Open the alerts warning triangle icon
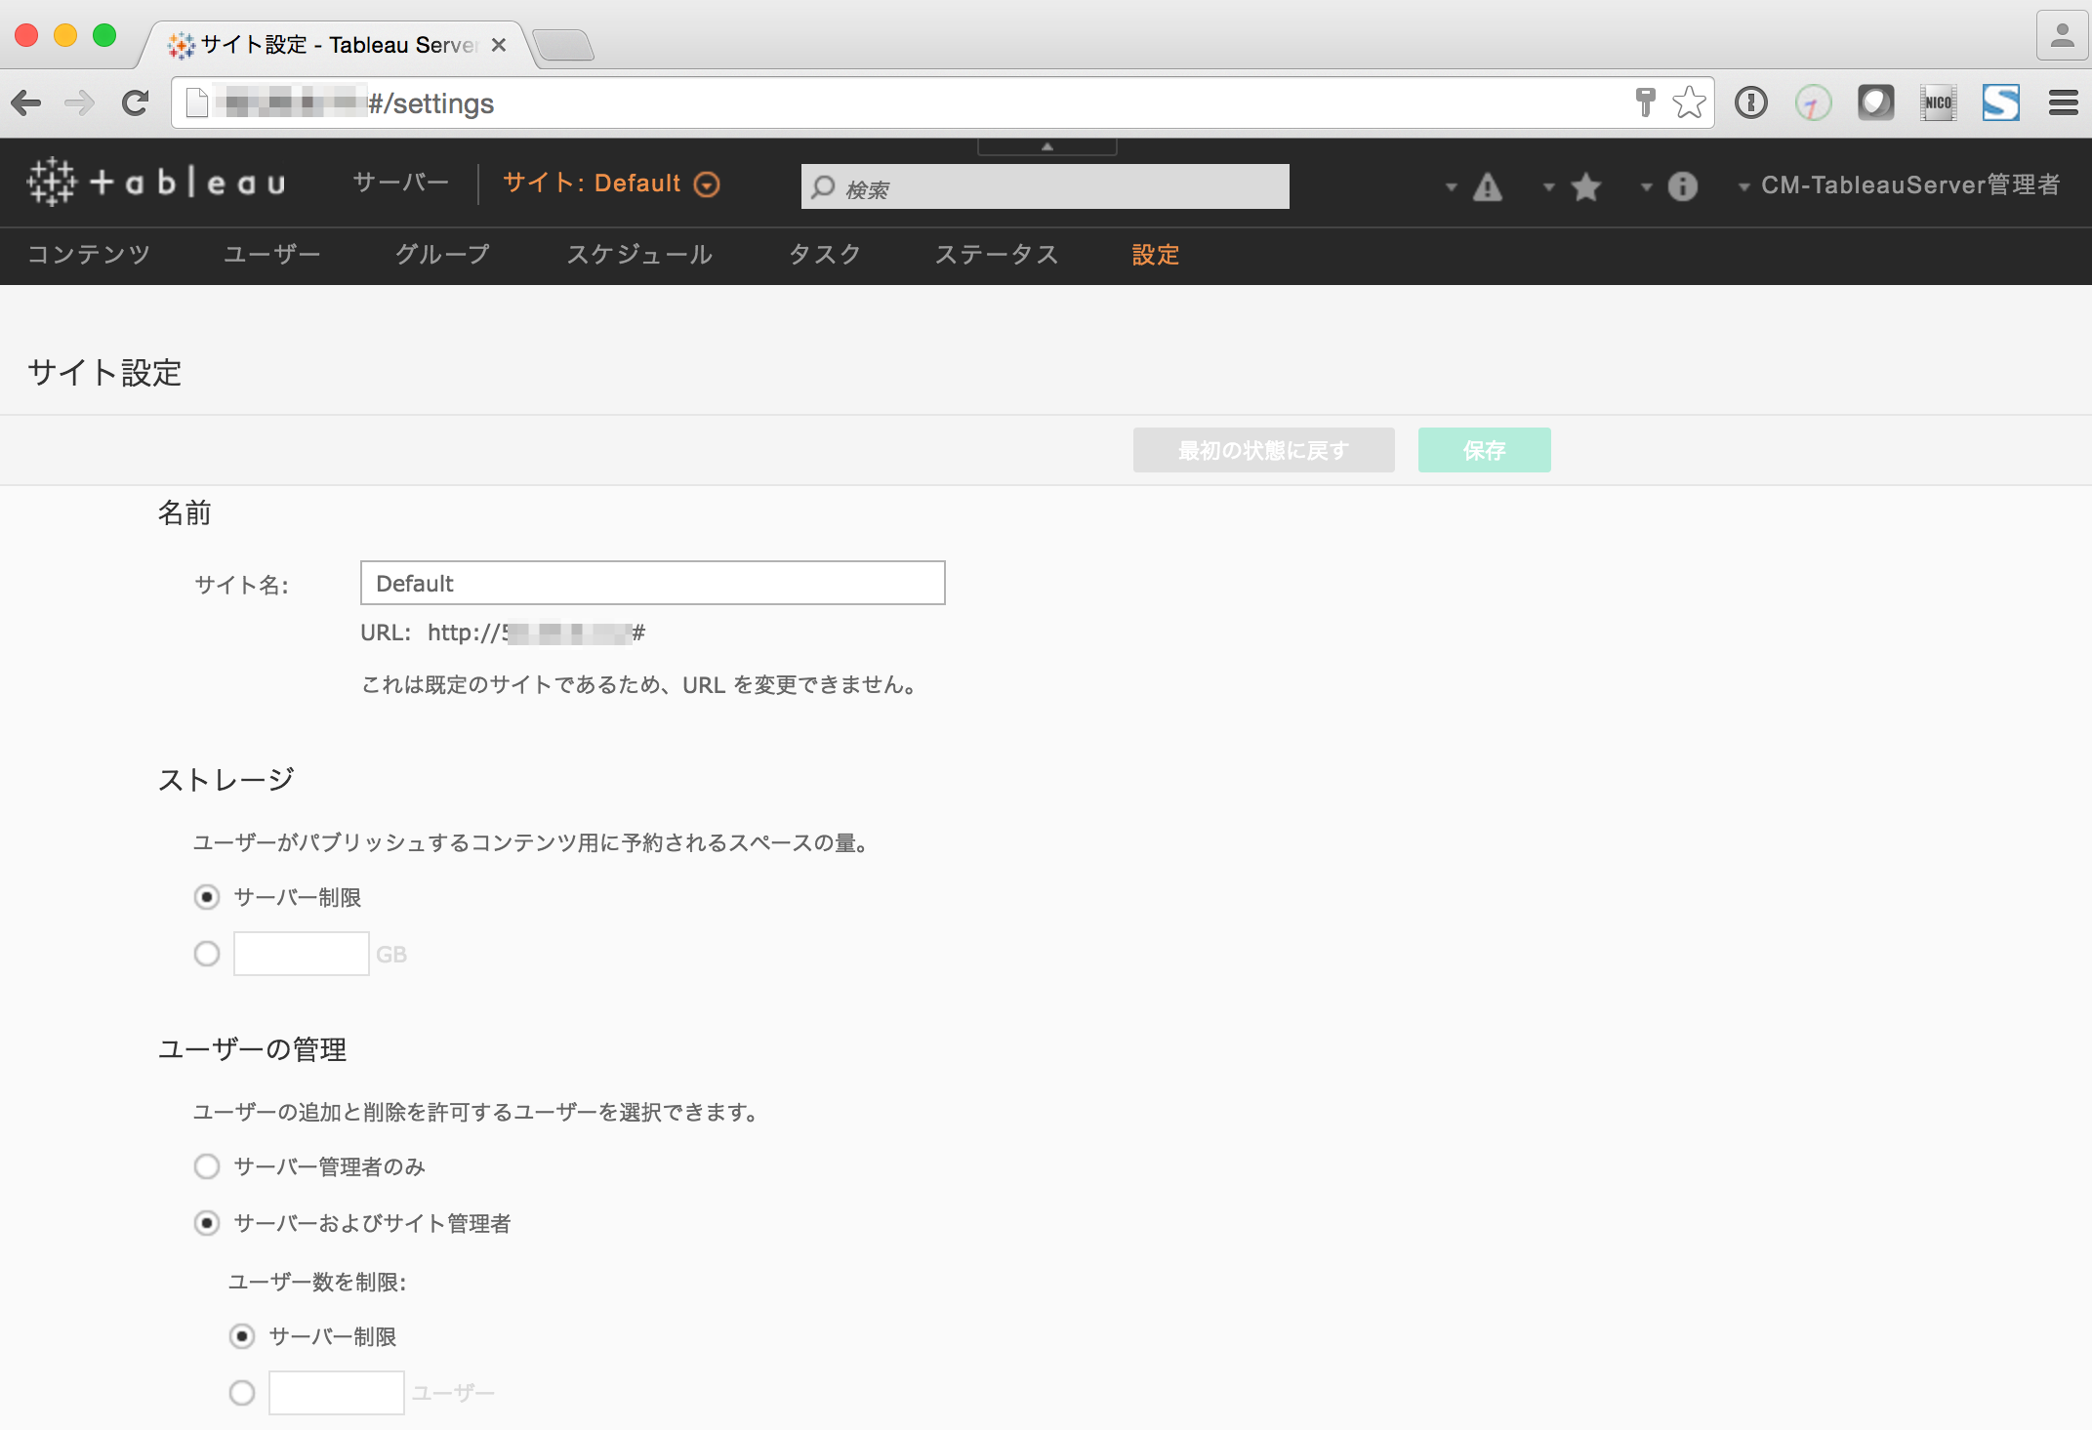Image resolution: width=2092 pixels, height=1430 pixels. click(1487, 186)
